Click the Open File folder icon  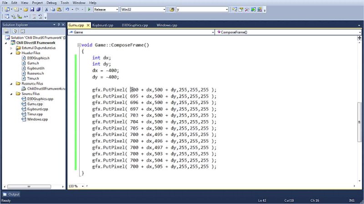[26, 10]
